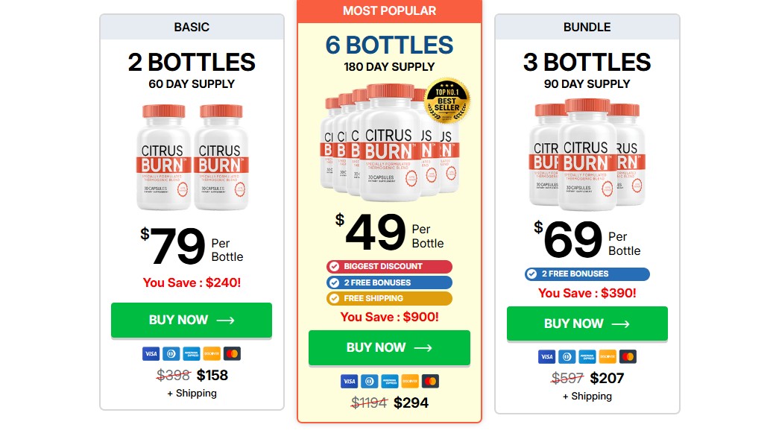Click the Diners Club icon under 6 Bottles
The height and width of the screenshot is (442, 773).
370,382
